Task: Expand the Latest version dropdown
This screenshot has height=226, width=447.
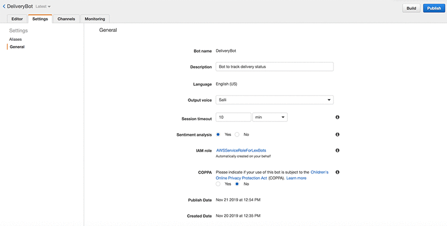Action: 43,6
